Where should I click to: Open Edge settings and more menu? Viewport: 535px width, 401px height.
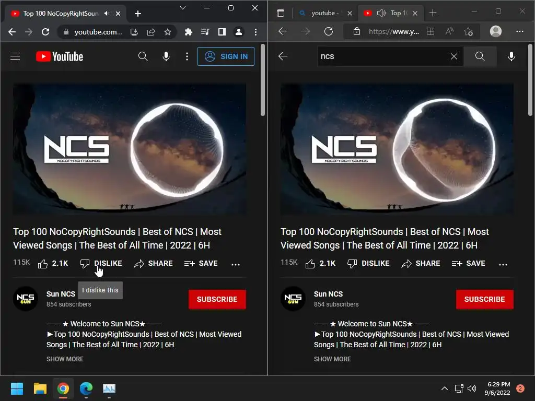[520, 31]
